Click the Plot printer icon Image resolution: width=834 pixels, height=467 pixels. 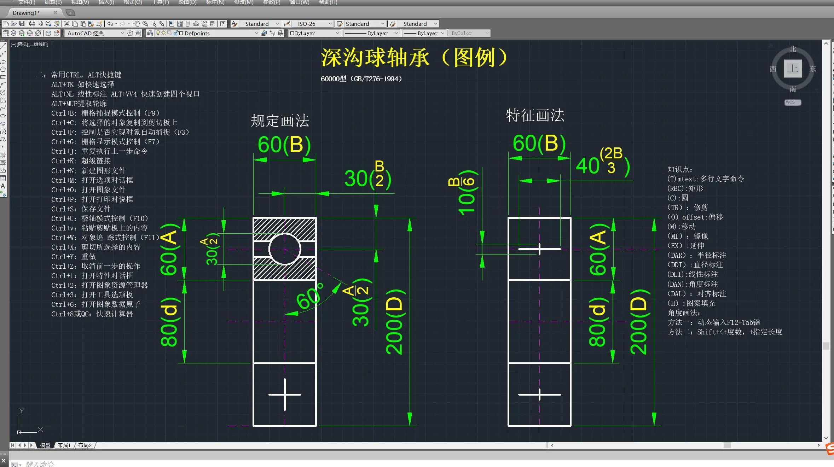[32, 24]
